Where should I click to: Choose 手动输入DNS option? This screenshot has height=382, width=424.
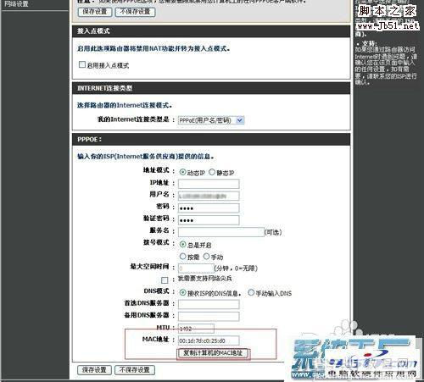251,292
